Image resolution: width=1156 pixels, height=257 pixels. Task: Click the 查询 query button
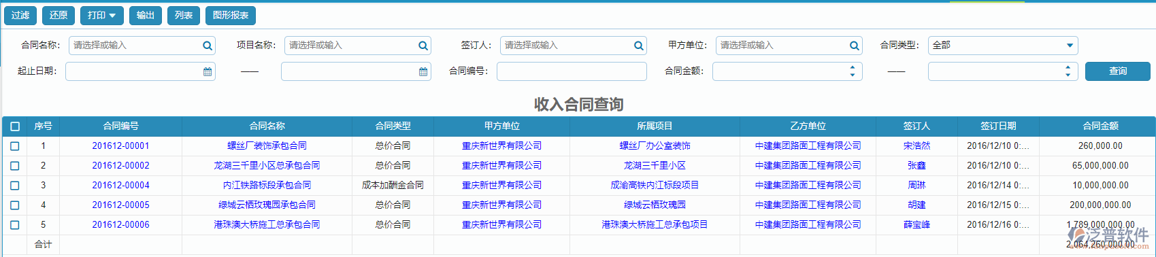(1117, 71)
